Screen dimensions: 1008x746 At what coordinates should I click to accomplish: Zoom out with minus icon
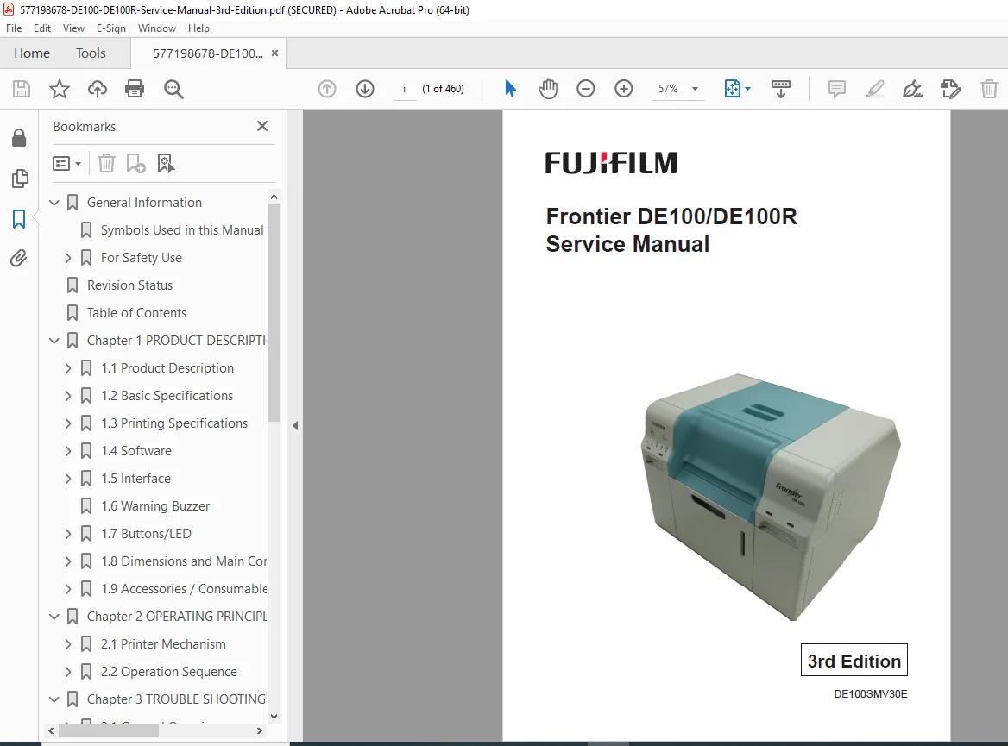point(586,89)
